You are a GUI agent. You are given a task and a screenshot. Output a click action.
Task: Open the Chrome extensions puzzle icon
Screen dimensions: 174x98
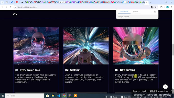161,7
